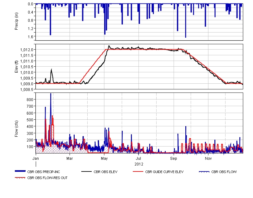The image size is (253, 198).
Task: Click the 1.6 precip tick label
Action: point(30,37)
